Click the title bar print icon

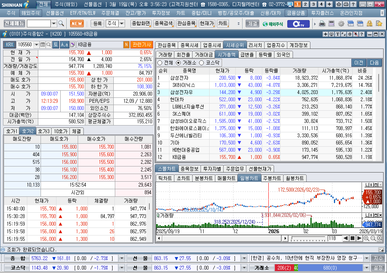tap(346, 4)
